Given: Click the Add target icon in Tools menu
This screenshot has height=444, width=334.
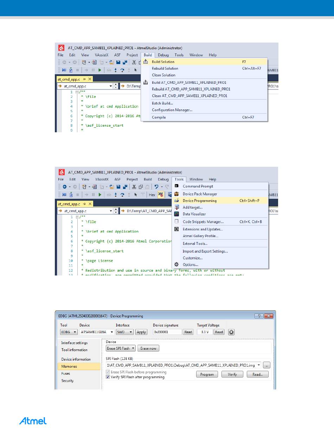Looking at the screenshot, I should (177, 207).
